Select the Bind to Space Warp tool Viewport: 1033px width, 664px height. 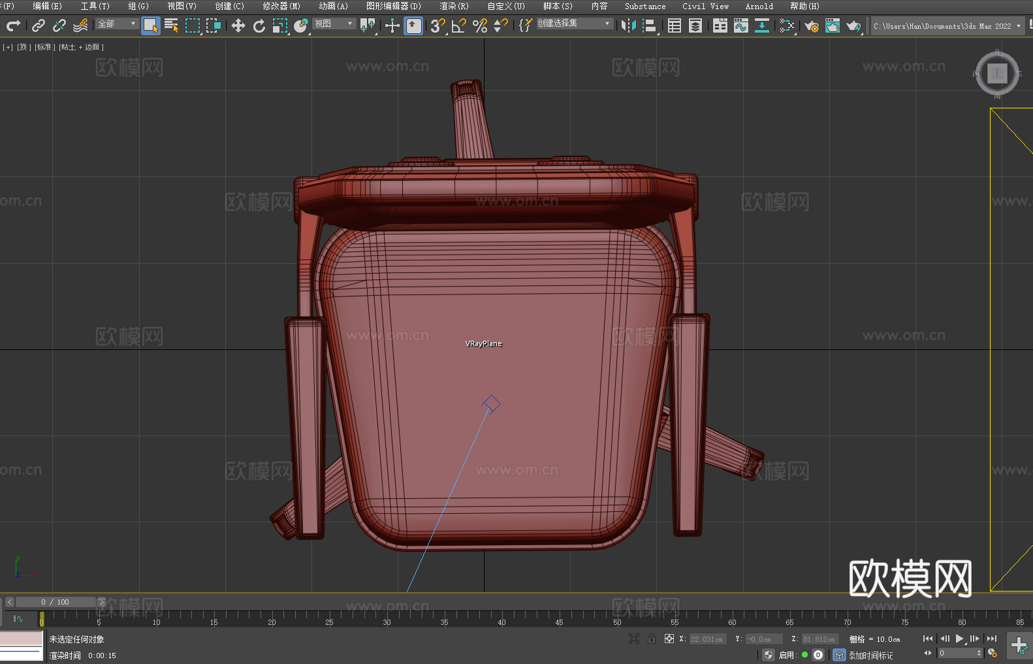click(x=80, y=25)
